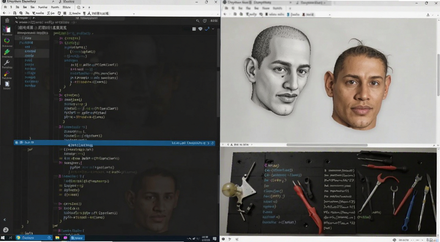Click the round account icon at the sidebar bottom

click(6, 230)
